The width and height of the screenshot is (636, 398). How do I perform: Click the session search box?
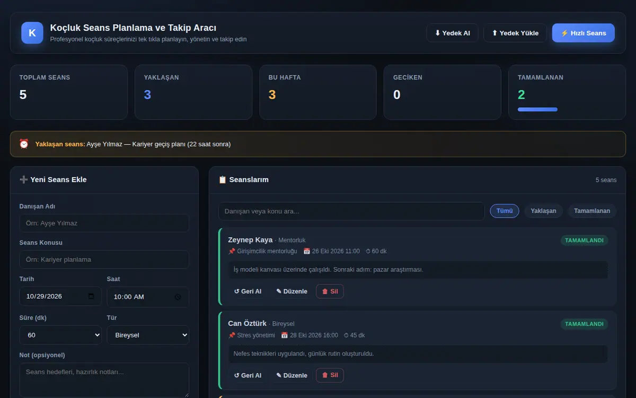[351, 211]
